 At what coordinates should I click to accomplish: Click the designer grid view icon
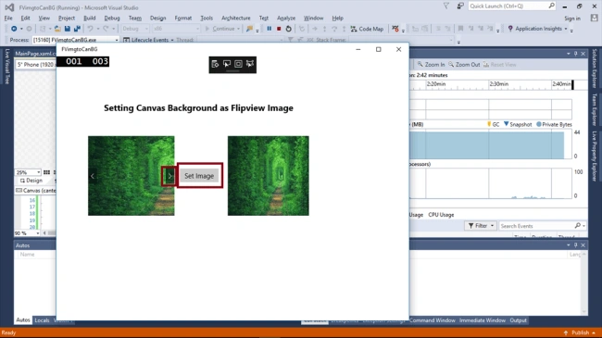pyautogui.click(x=47, y=172)
